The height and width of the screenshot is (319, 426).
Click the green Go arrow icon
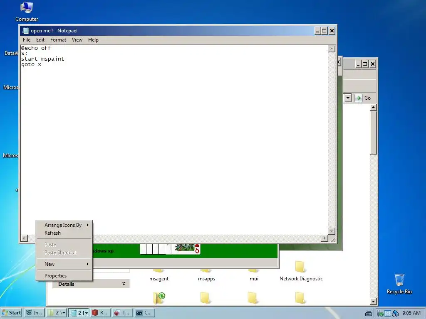[x=358, y=98]
